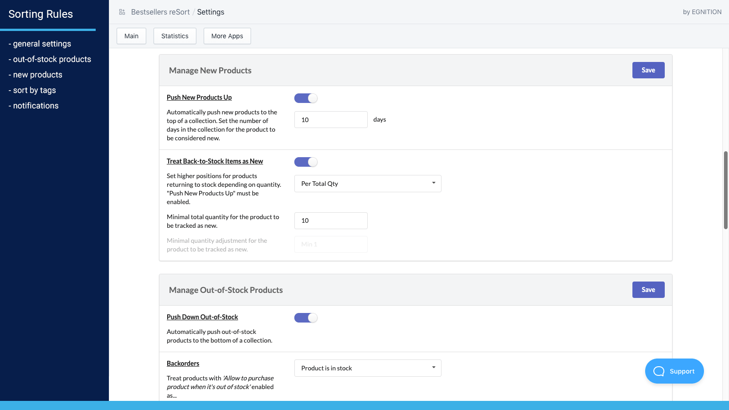
Task: Open the Support chat bubble
Action: 674,371
